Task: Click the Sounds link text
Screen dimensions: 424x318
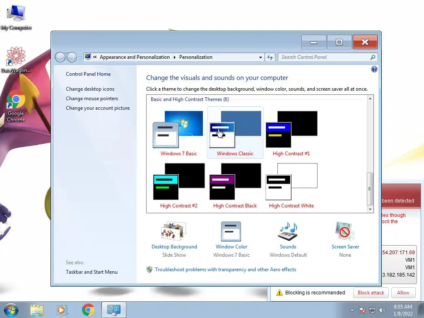Action: (288, 247)
